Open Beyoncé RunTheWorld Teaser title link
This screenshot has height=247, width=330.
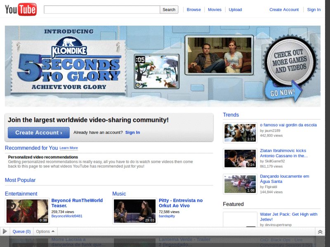pyautogui.click(x=77, y=203)
